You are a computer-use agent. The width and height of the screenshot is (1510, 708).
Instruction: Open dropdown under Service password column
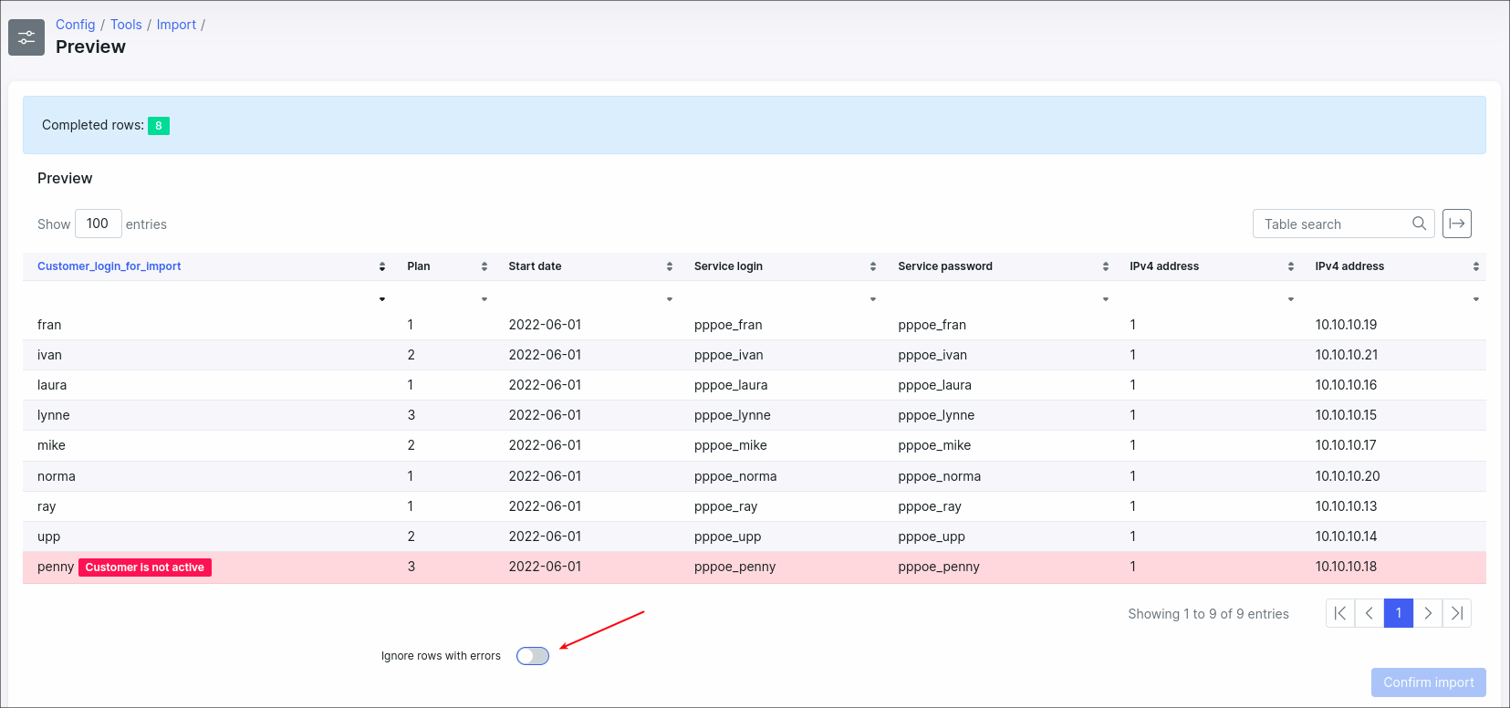point(1105,299)
